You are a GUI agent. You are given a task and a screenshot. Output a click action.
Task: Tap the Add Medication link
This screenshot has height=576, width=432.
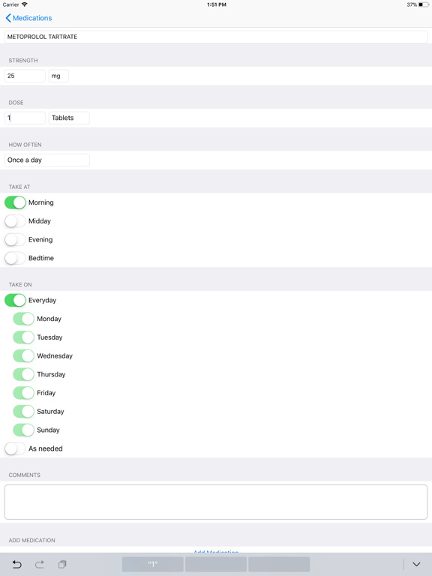click(216, 552)
